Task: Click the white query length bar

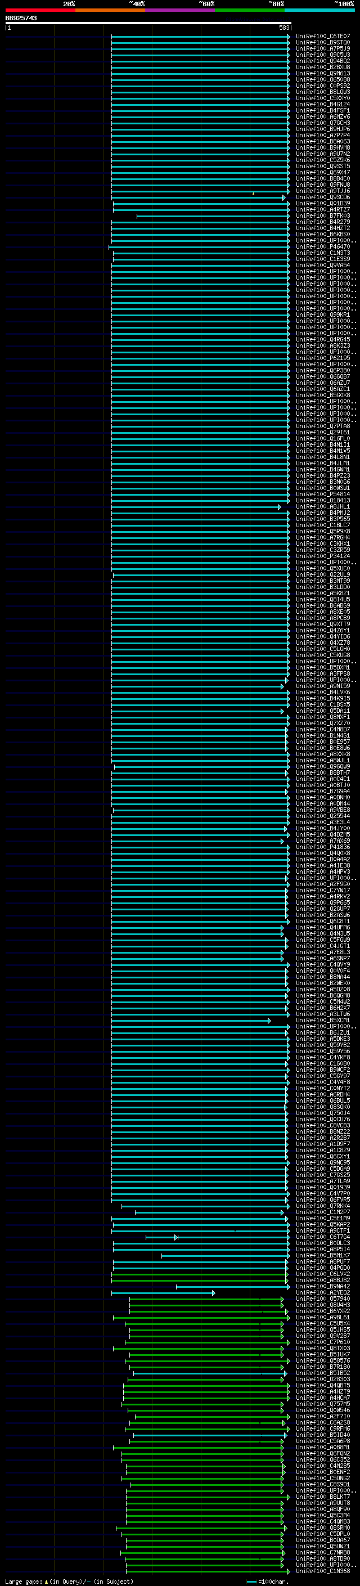Action: tap(148, 23)
